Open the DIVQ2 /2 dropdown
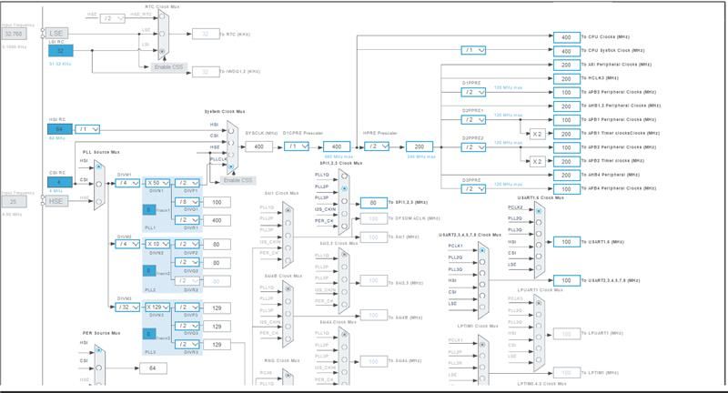Image resolution: width=728 pixels, height=393 pixels. coord(187,263)
